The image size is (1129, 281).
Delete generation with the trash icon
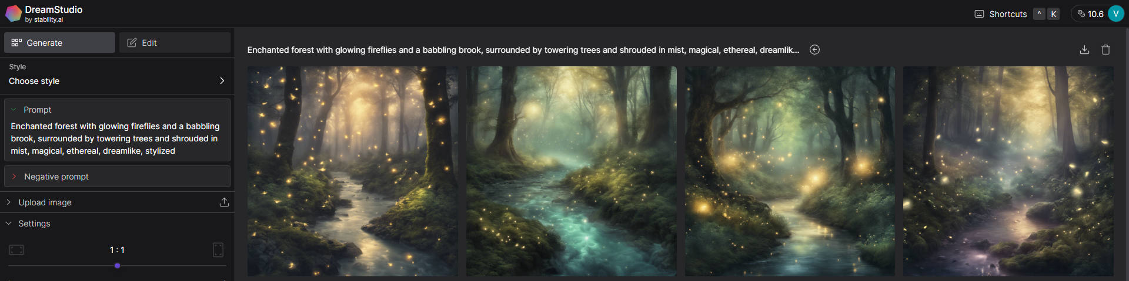tap(1105, 50)
